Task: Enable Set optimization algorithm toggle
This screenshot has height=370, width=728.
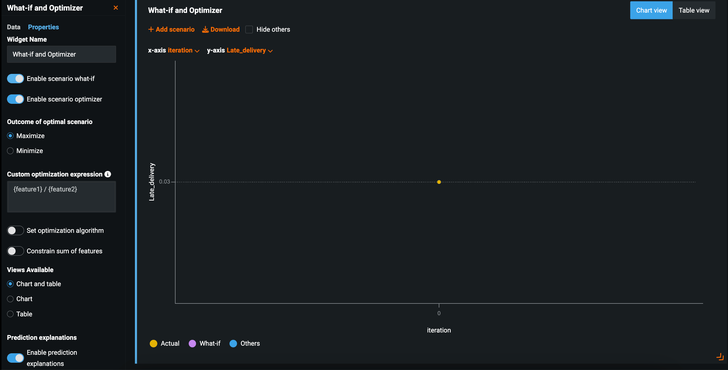Action: pyautogui.click(x=16, y=230)
